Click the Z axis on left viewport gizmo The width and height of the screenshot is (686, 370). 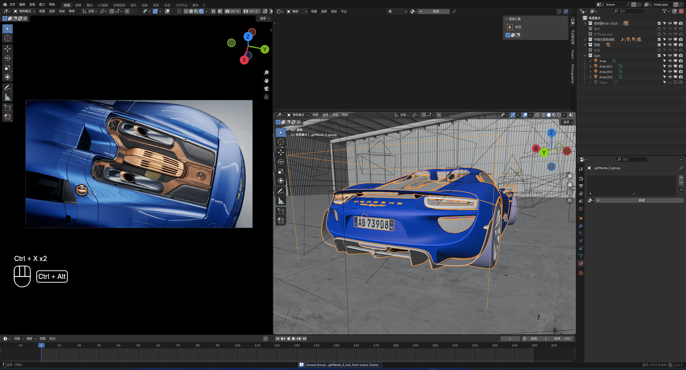pyautogui.click(x=248, y=36)
